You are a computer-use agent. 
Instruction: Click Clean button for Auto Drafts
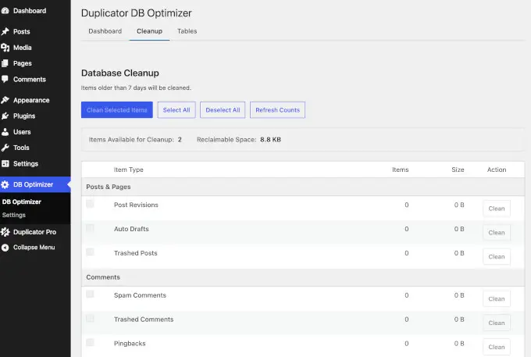click(497, 233)
